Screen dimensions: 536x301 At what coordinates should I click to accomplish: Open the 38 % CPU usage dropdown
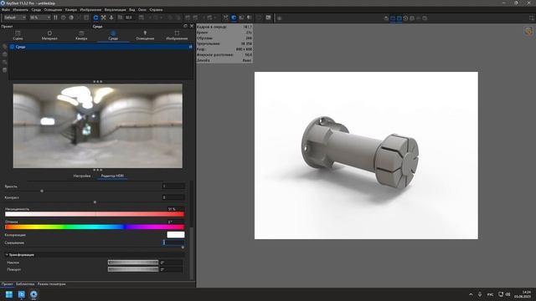pos(40,18)
